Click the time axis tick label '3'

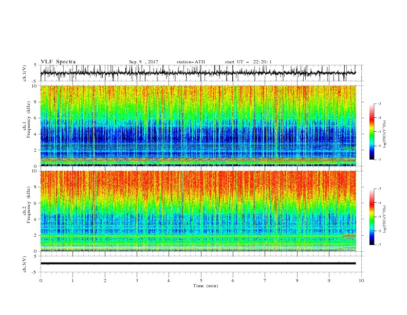click(x=137, y=281)
